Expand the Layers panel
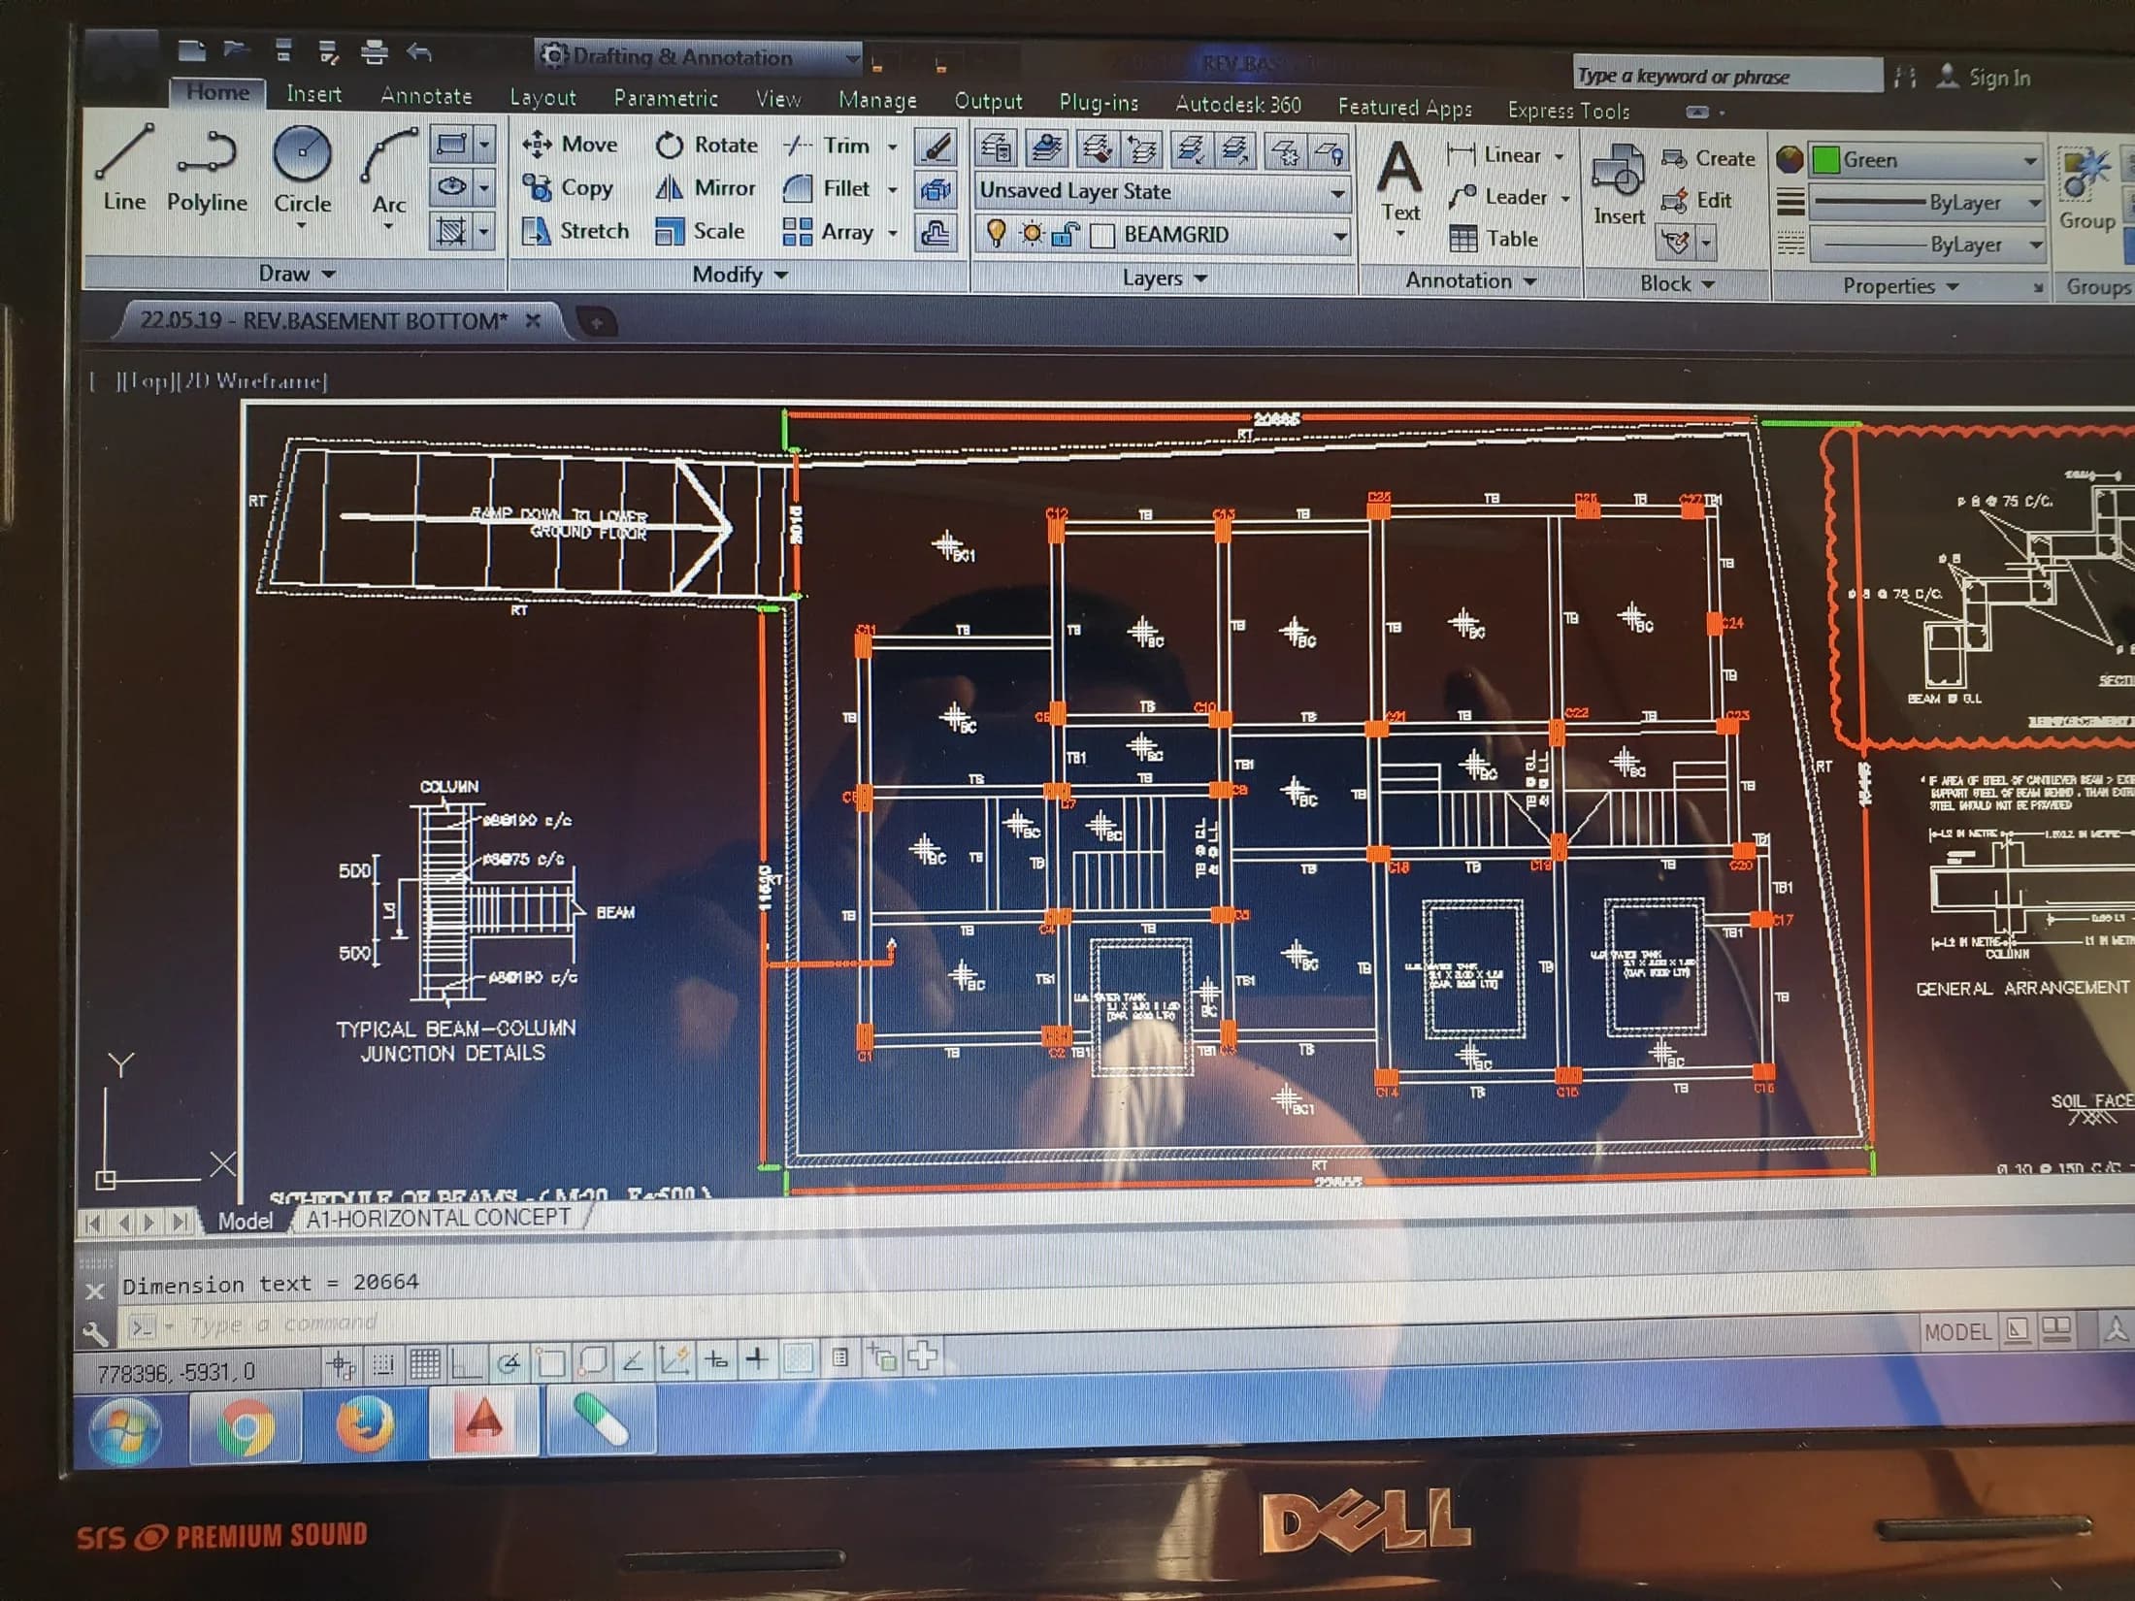This screenshot has height=1601, width=2135. click(x=1164, y=278)
